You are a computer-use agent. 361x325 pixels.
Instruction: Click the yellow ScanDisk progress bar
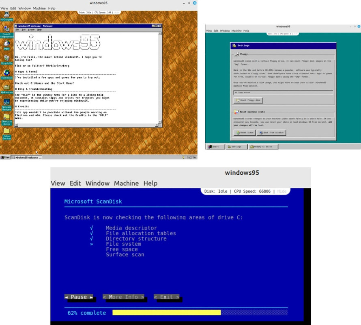click(x=167, y=312)
